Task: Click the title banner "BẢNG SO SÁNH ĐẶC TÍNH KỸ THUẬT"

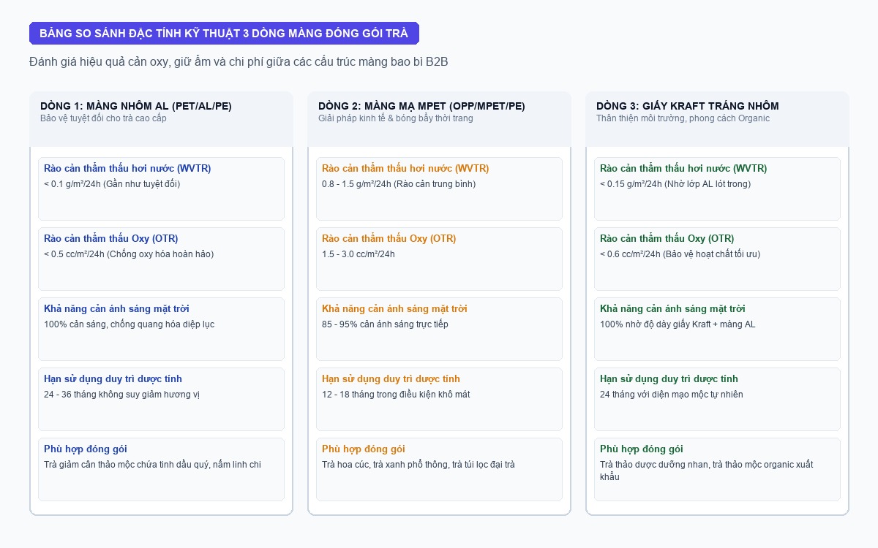Action: tap(224, 34)
